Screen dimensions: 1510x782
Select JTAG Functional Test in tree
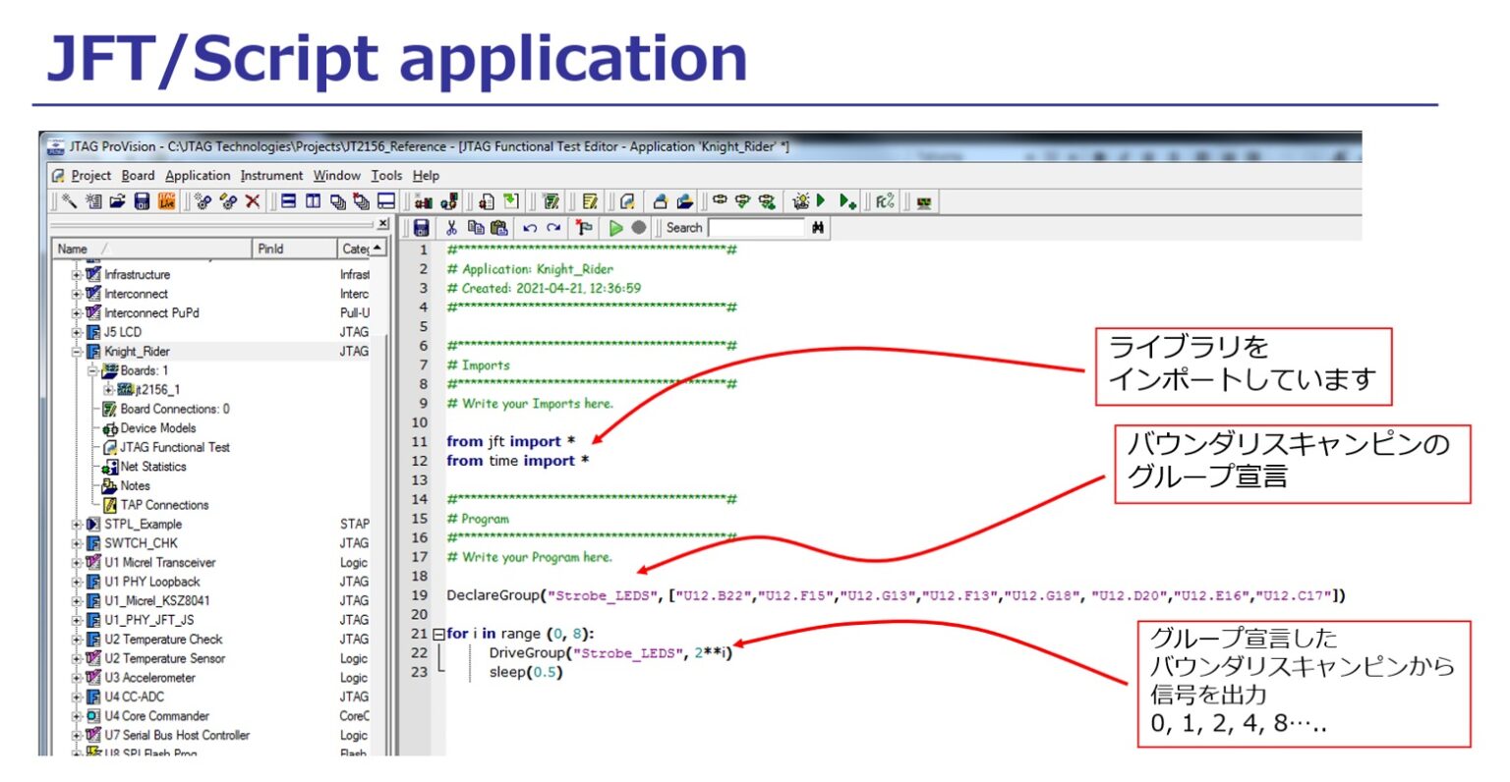coord(174,447)
